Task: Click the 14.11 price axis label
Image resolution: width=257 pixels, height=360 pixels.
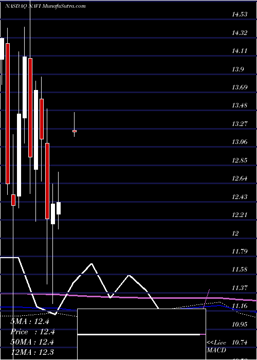Action: click(x=240, y=51)
